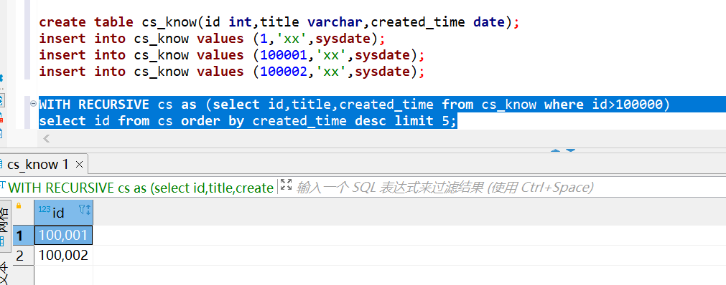Click the up arrow on the panel divider

pos(556,150)
